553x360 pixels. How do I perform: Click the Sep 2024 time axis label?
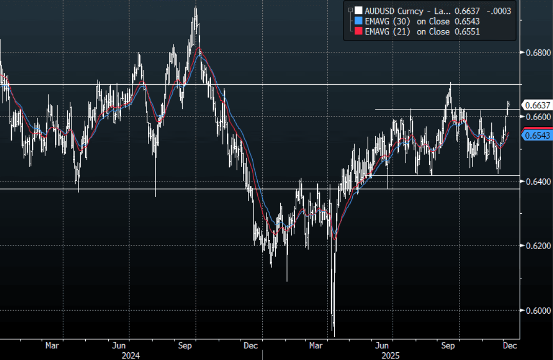click(185, 346)
